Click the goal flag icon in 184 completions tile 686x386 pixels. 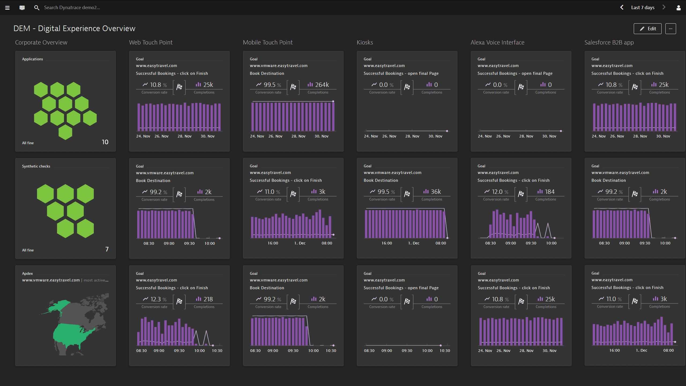(521, 194)
